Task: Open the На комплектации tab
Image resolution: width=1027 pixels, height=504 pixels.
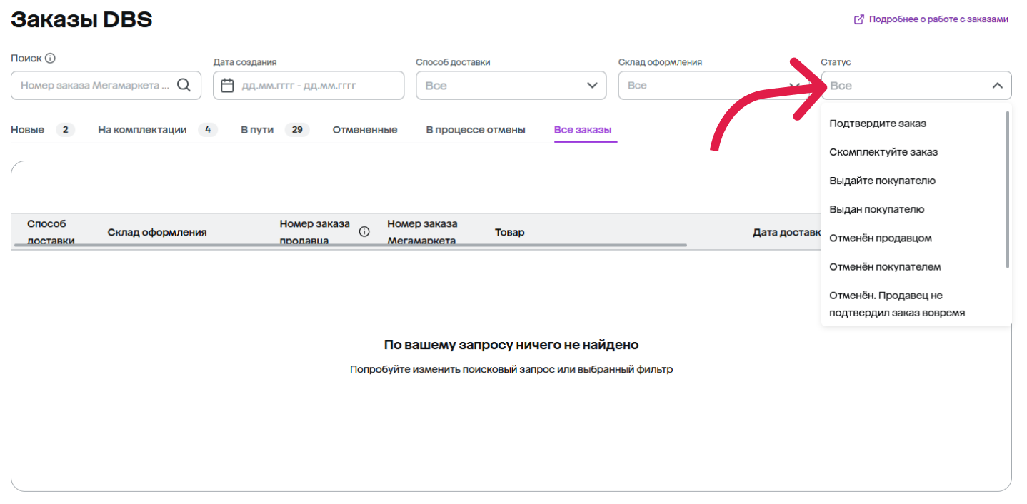Action: coord(142,130)
